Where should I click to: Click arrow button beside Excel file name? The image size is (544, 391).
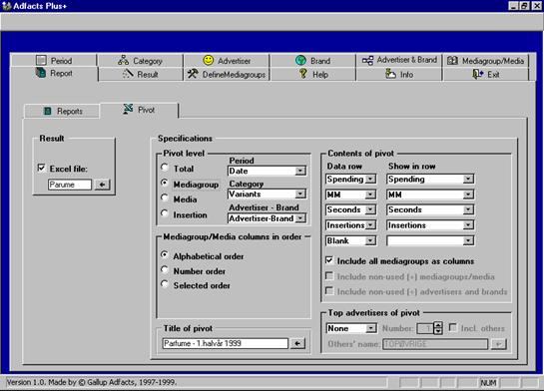point(102,185)
